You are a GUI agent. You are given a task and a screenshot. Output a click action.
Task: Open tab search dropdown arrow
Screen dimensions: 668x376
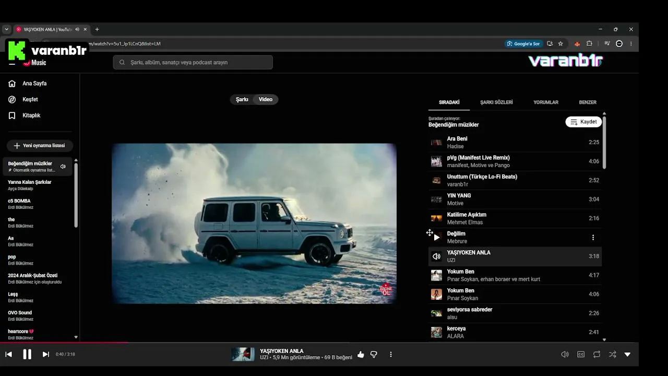tap(7, 29)
